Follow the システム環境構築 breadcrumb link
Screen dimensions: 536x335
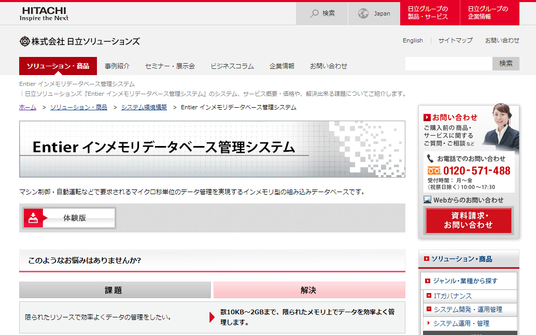[x=144, y=107]
